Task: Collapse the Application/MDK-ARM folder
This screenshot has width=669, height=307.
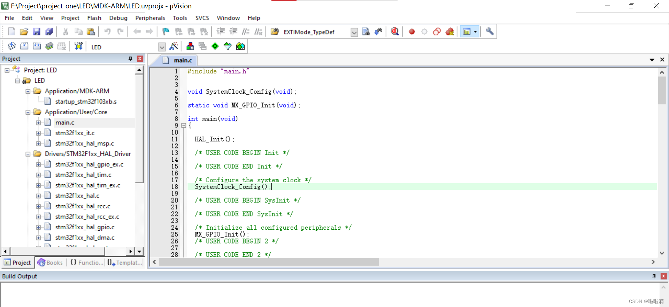Action: 28,91
